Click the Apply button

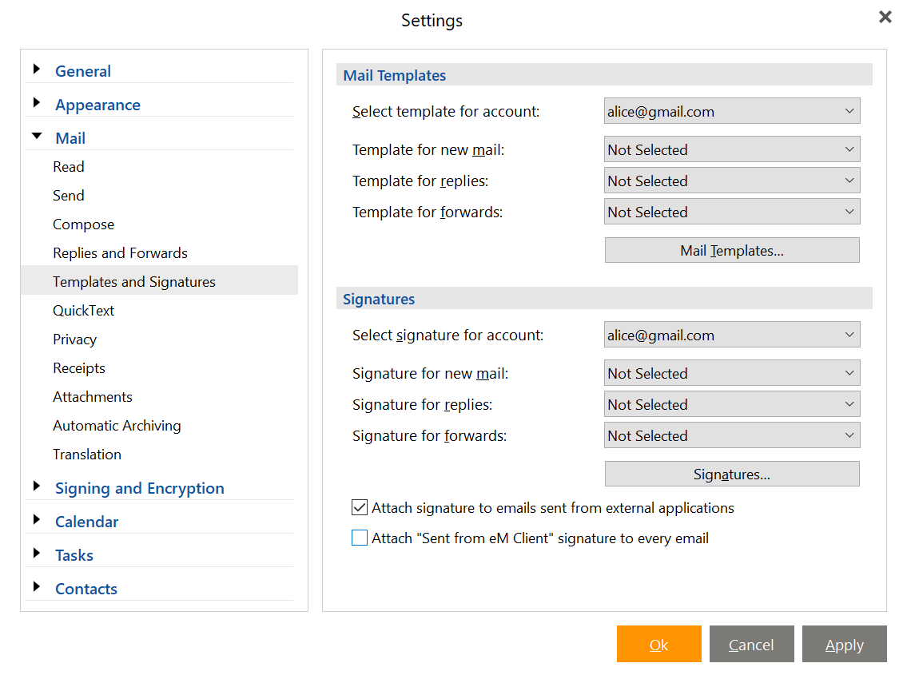[844, 644]
